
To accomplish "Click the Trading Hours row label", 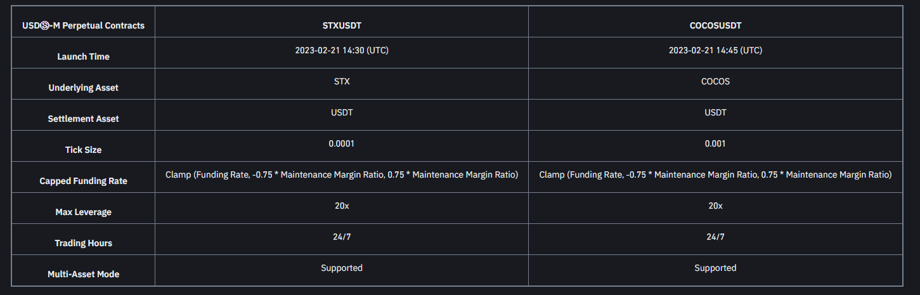I will click(83, 243).
